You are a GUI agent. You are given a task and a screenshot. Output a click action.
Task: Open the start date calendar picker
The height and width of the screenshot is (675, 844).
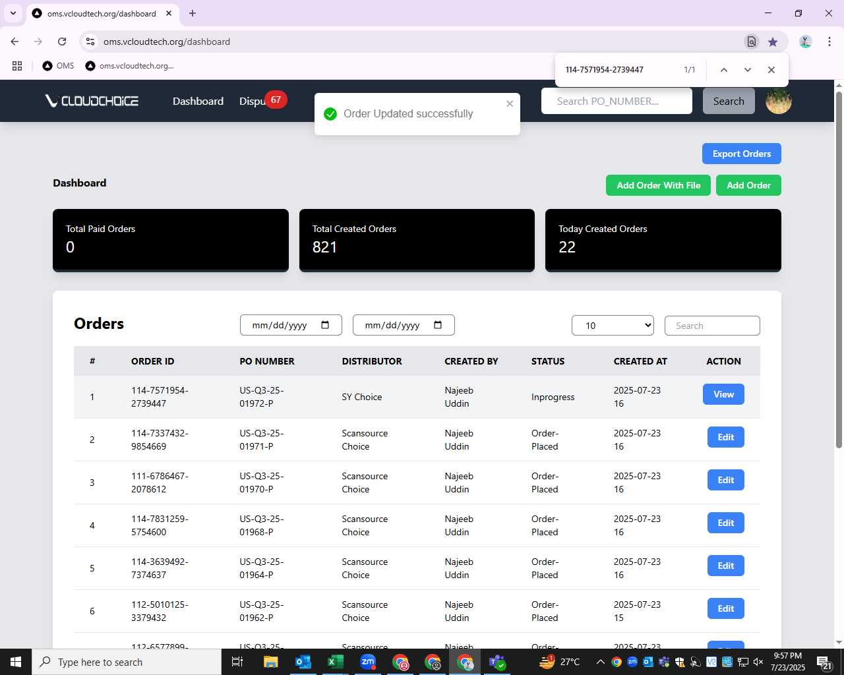[x=325, y=325]
